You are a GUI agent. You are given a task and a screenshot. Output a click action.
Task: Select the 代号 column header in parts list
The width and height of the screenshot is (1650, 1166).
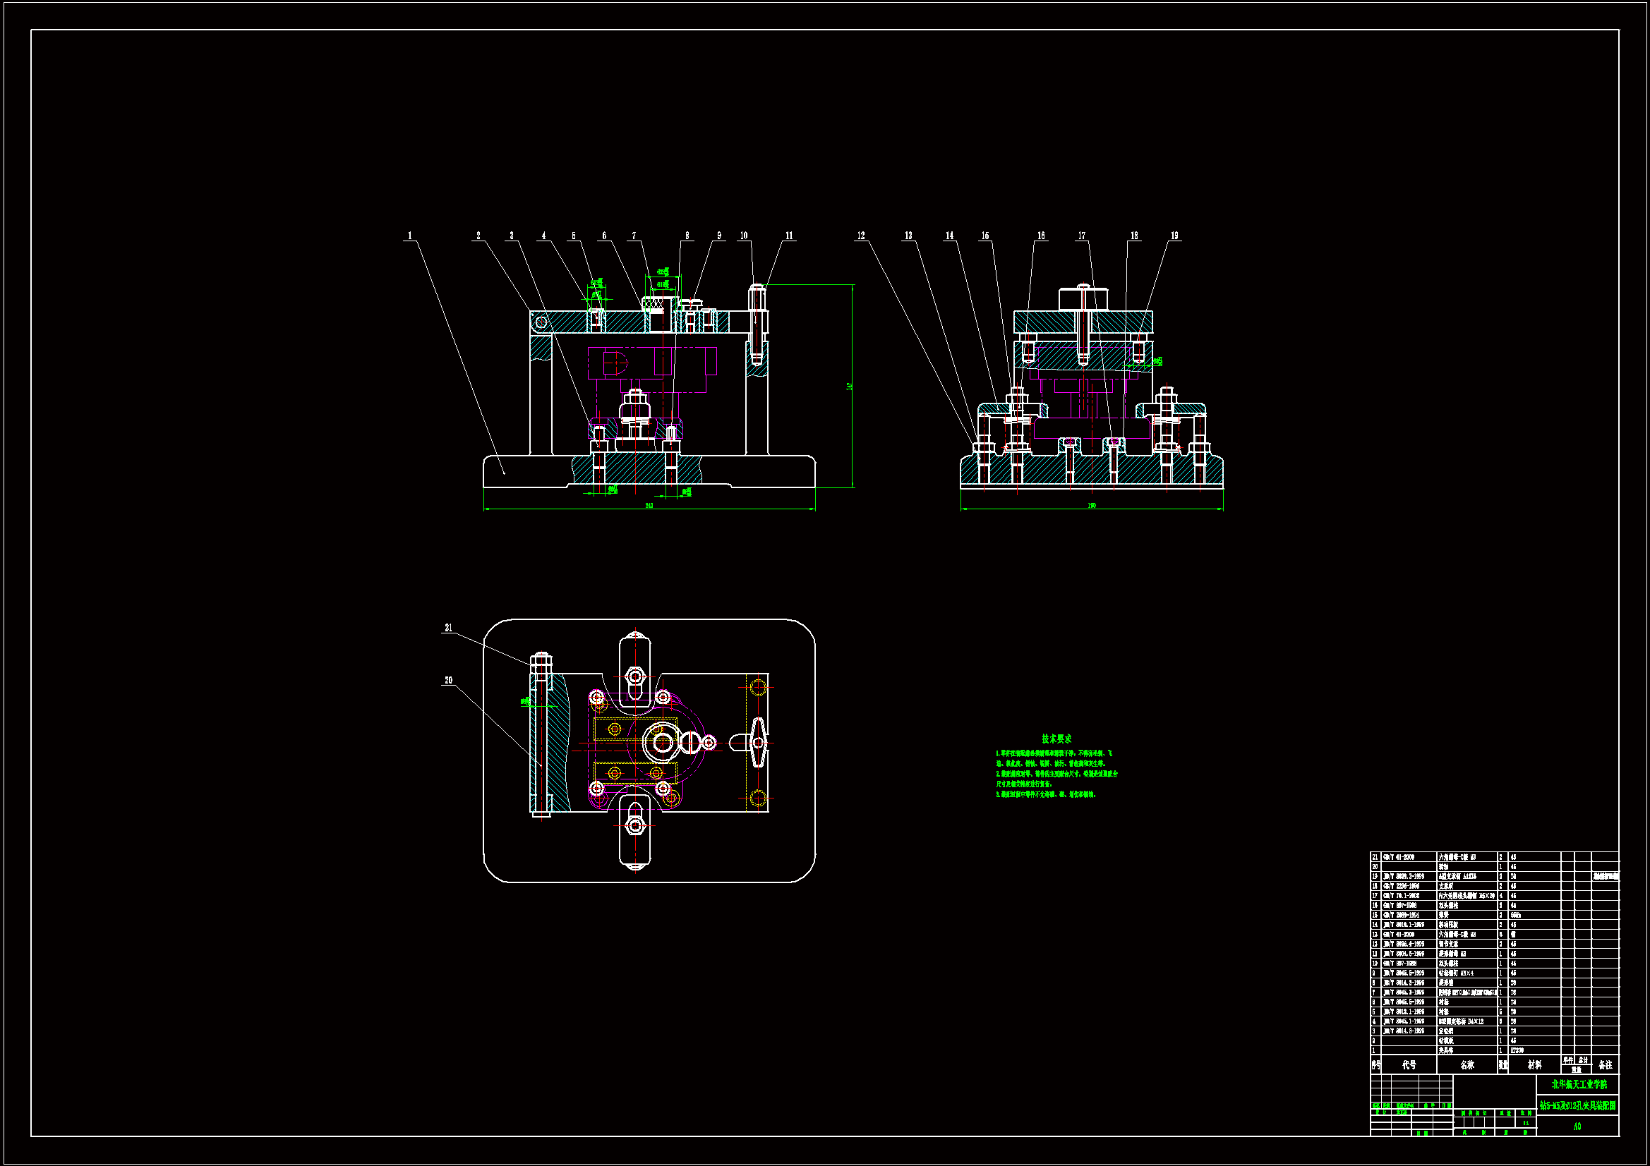1409,1064
